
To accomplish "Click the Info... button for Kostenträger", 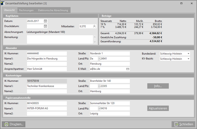I will [x=158, y=86].
